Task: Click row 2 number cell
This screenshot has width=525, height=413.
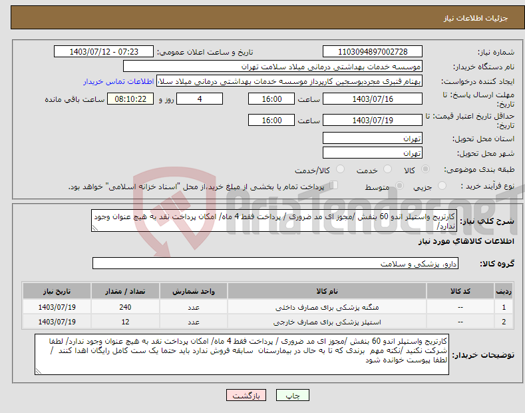Action: pyautogui.click(x=504, y=322)
